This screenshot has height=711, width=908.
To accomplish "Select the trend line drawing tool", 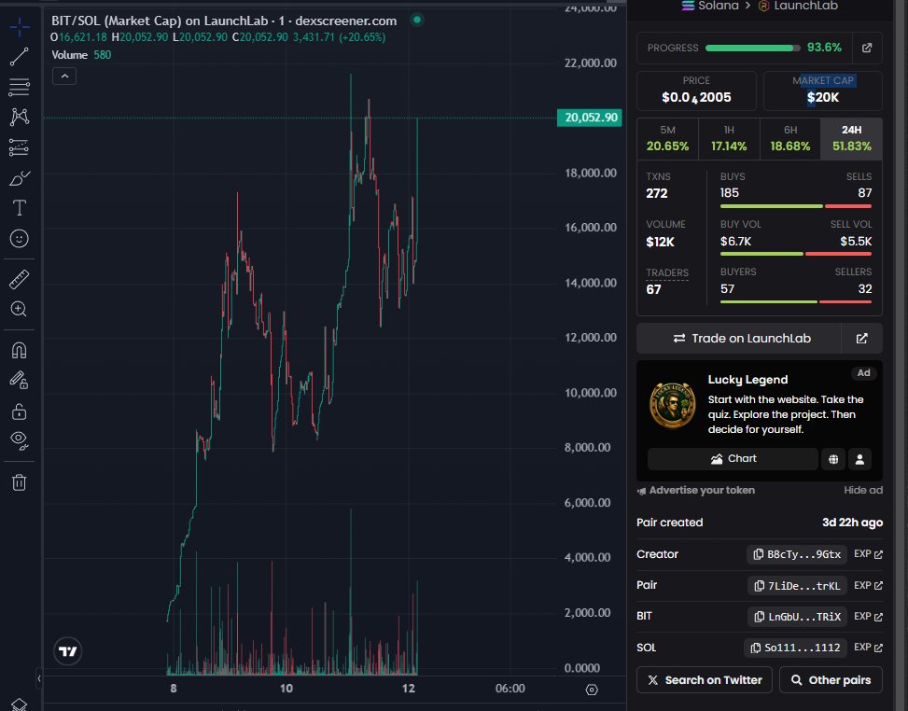I will (19, 57).
